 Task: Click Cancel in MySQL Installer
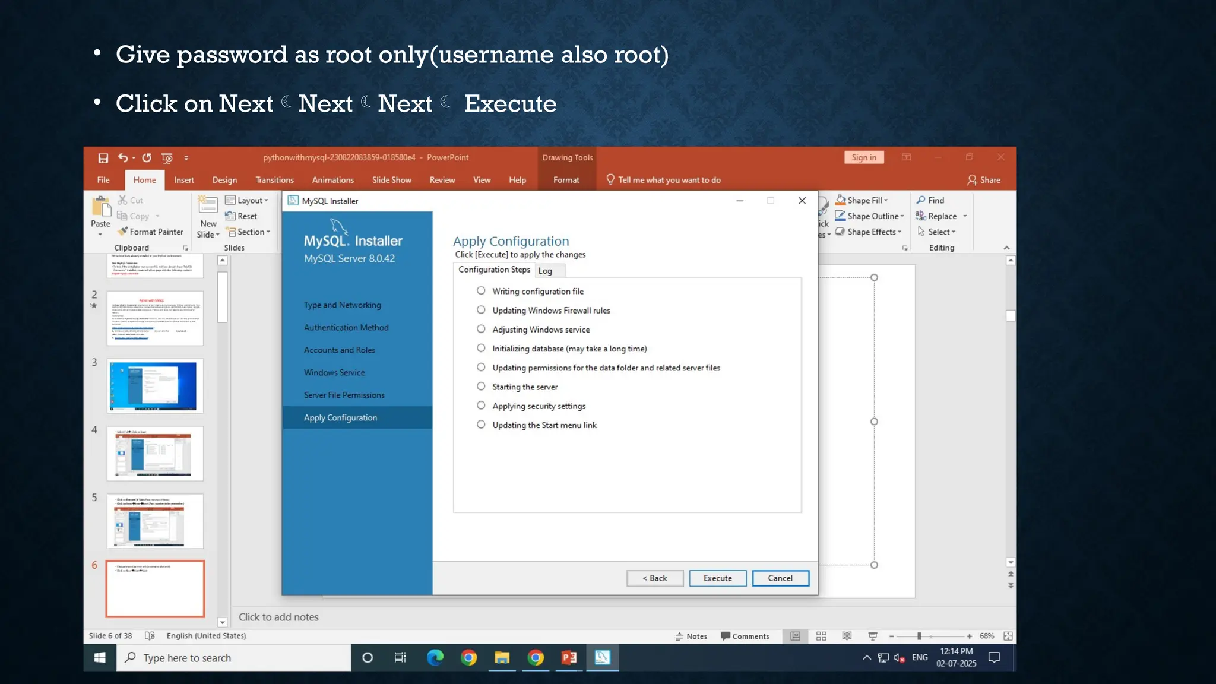[780, 578]
